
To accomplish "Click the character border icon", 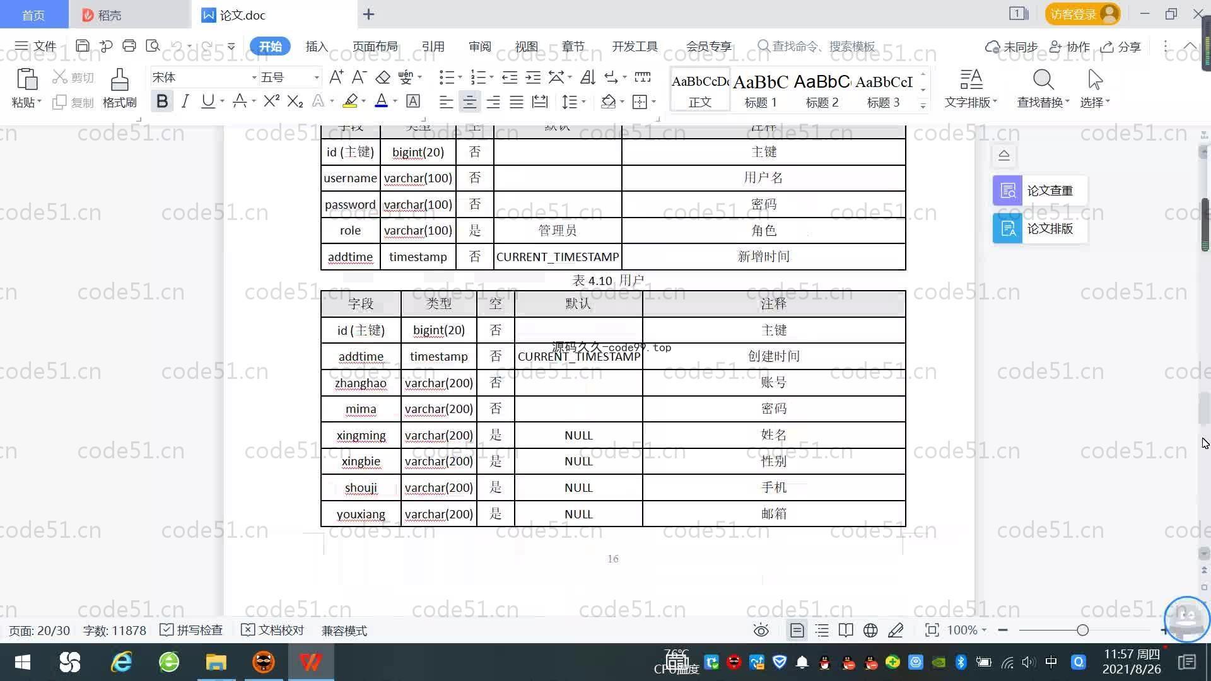I will pyautogui.click(x=413, y=102).
